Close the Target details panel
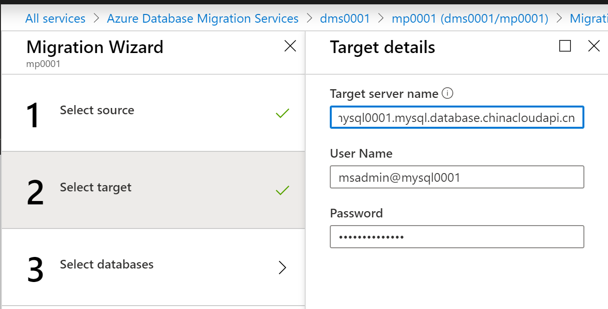The image size is (608, 309). point(594,46)
